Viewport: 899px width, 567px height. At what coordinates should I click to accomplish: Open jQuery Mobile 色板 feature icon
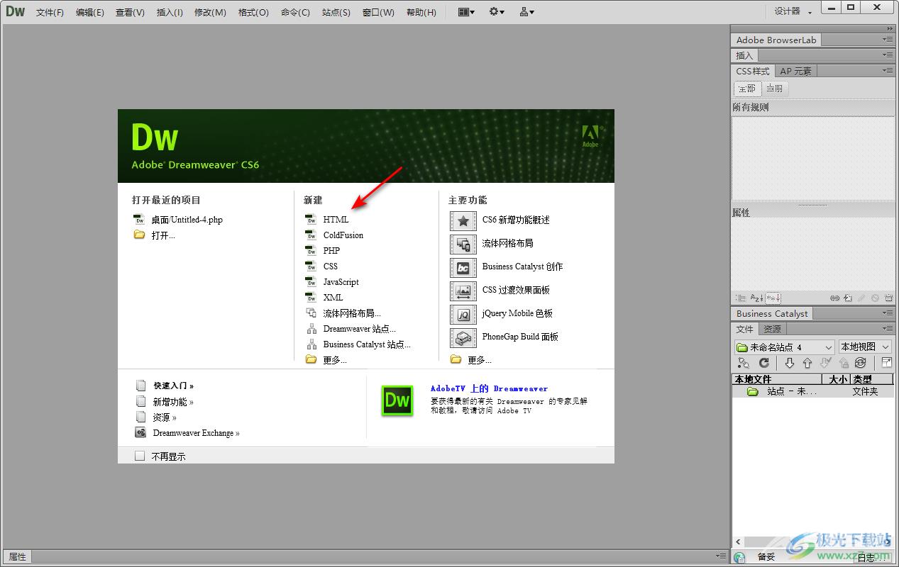coord(463,314)
